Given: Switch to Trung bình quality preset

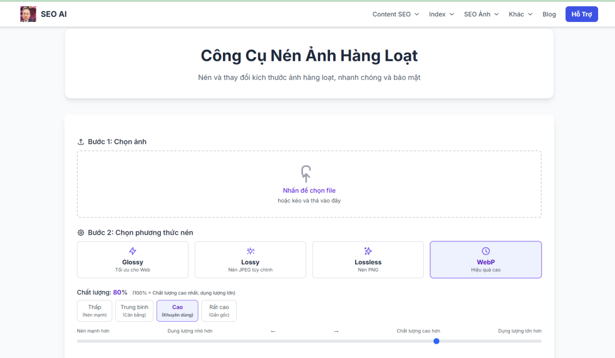Looking at the screenshot, I should tap(134, 310).
